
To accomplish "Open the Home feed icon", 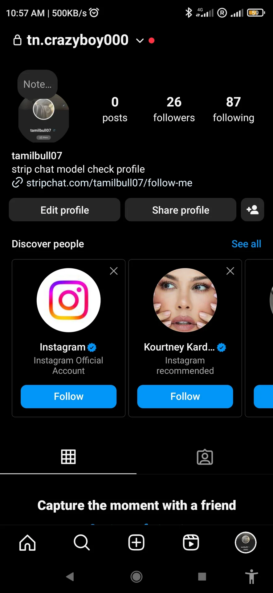I will 27,543.
